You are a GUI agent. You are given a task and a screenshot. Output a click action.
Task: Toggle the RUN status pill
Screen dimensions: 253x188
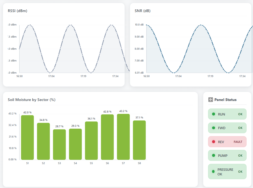pos(227,114)
